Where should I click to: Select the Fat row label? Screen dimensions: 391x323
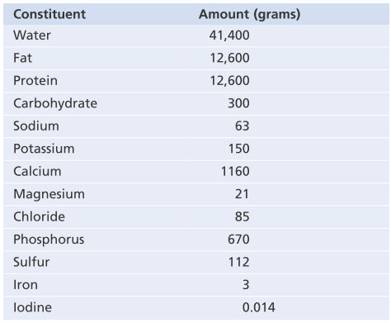click(x=22, y=58)
